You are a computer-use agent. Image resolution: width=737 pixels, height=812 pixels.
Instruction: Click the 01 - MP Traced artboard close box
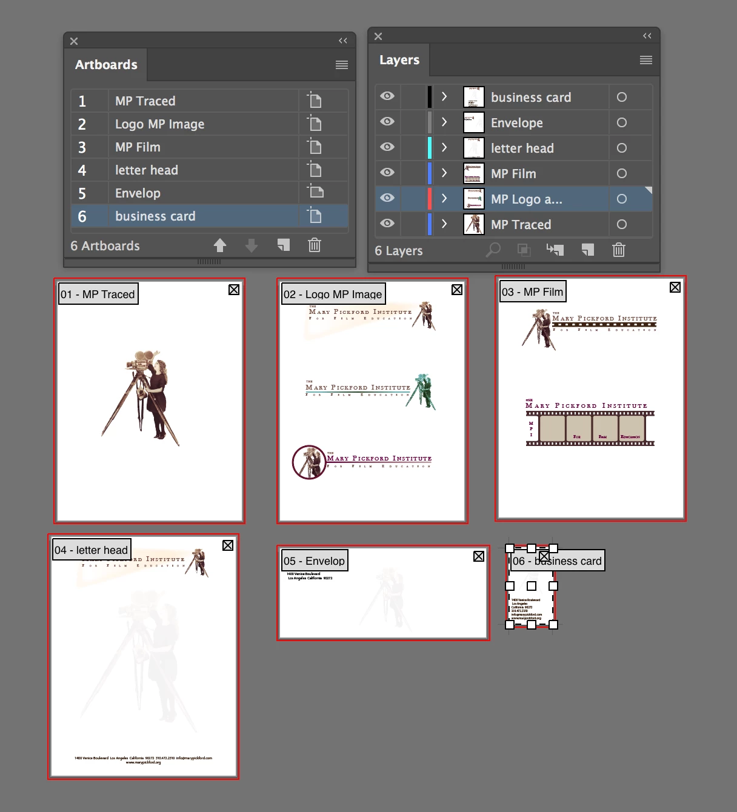coord(234,290)
